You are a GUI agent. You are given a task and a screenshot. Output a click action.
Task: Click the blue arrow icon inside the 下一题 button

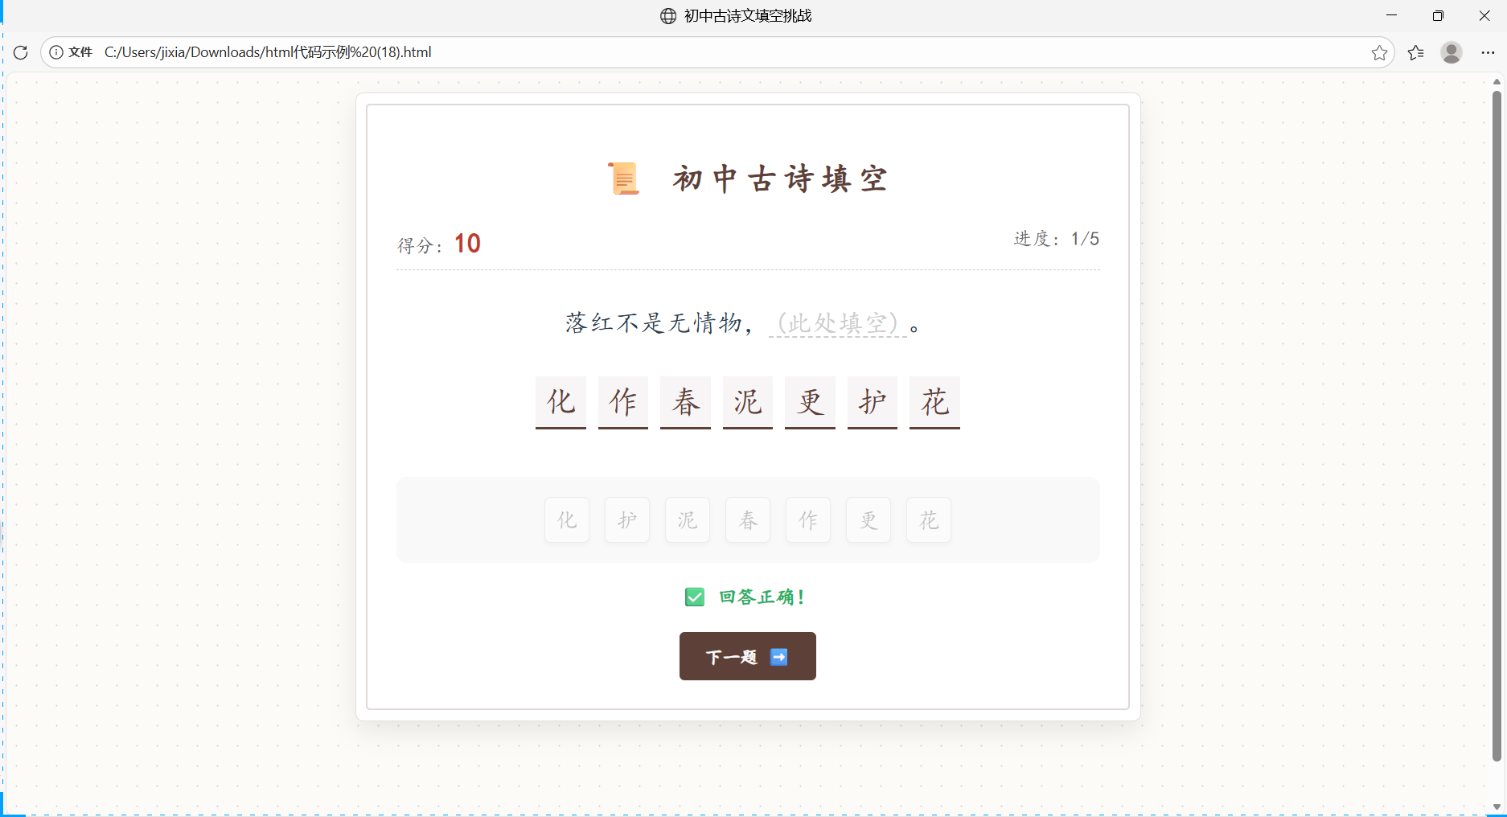[778, 656]
